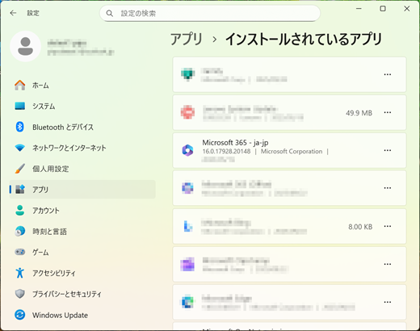420x331 pixels.
Task: Click the ホーム house icon
Action: click(19, 86)
